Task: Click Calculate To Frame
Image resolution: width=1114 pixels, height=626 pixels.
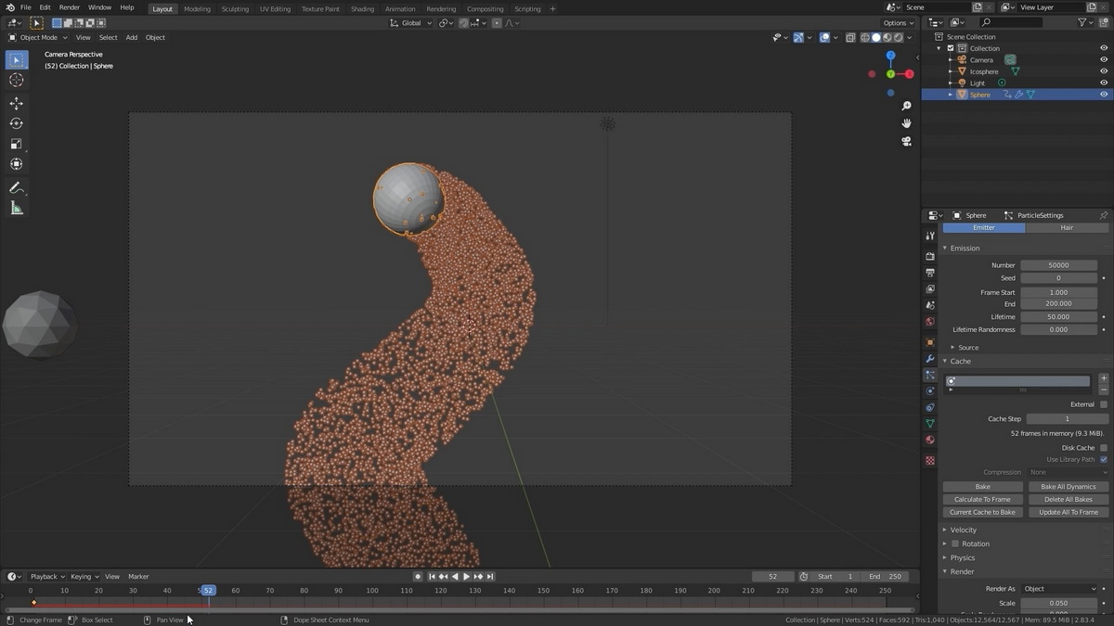Action: coord(982,500)
